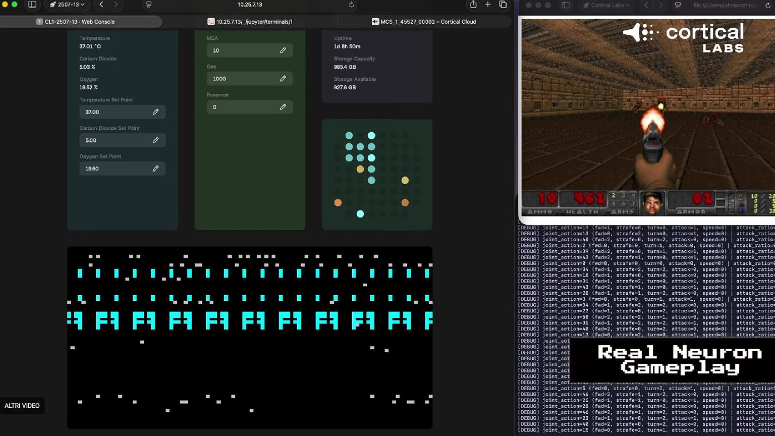The height and width of the screenshot is (436, 775).
Task: Select the yellow electrode dot in grid
Action: (x=405, y=180)
